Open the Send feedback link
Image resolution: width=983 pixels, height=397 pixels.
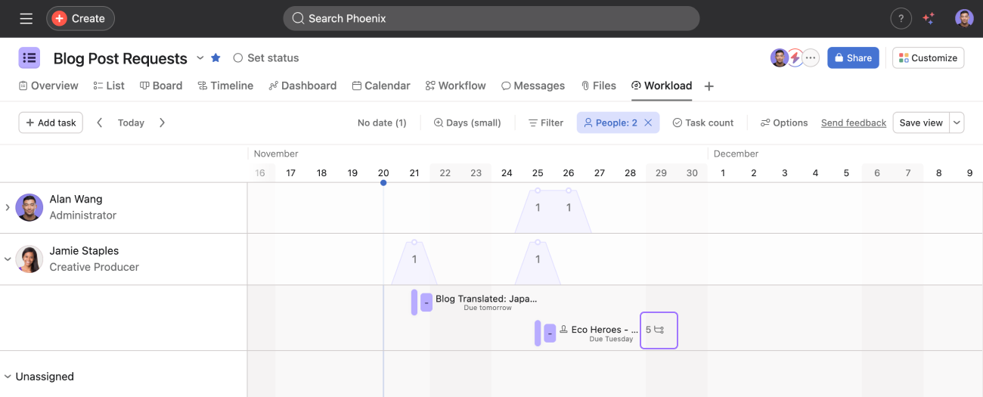(x=853, y=123)
